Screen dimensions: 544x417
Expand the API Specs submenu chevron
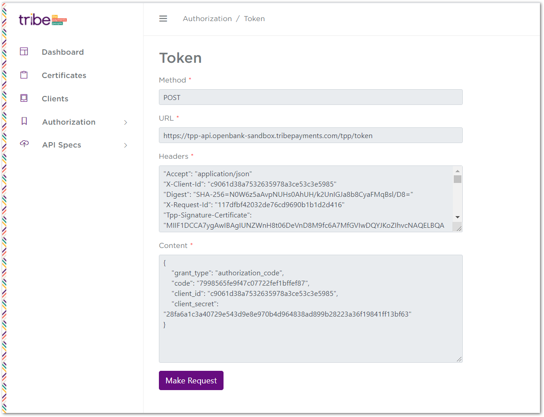tap(125, 145)
